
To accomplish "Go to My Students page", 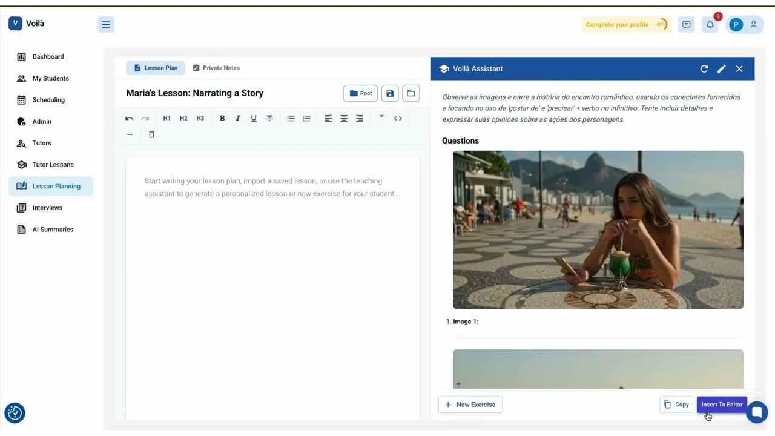I will point(51,79).
